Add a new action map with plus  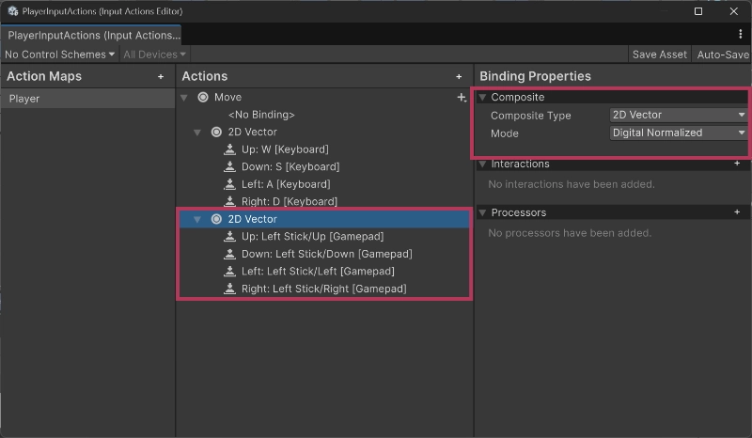pos(161,77)
